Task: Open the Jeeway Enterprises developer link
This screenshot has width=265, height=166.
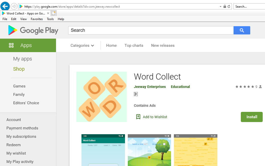Action: click(x=150, y=87)
